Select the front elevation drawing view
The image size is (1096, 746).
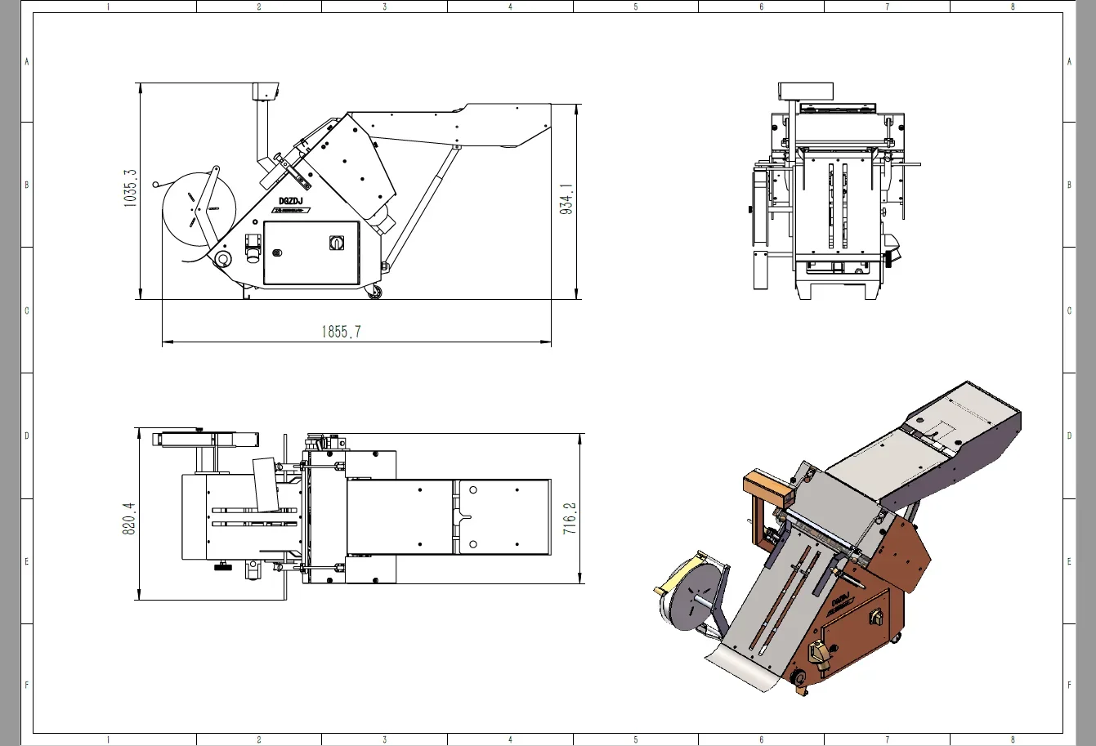834,190
